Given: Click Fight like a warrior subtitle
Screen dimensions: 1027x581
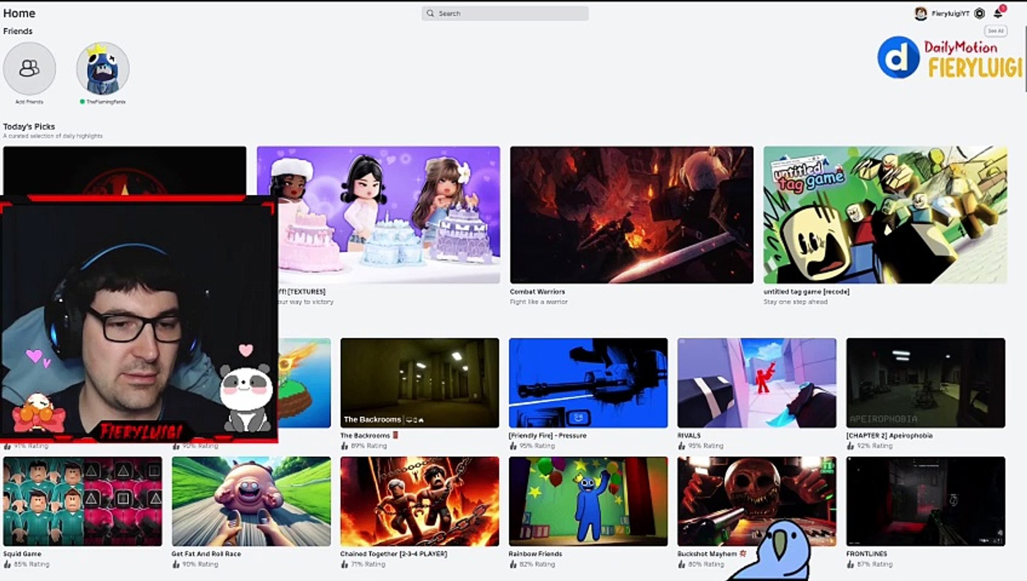Looking at the screenshot, I should tap(539, 302).
